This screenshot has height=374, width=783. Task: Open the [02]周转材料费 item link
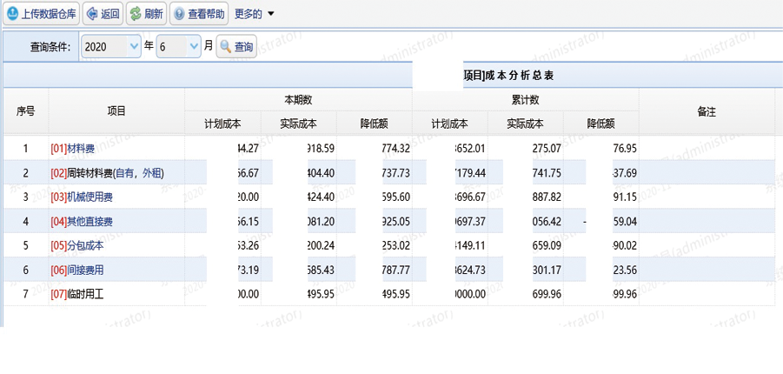click(107, 173)
